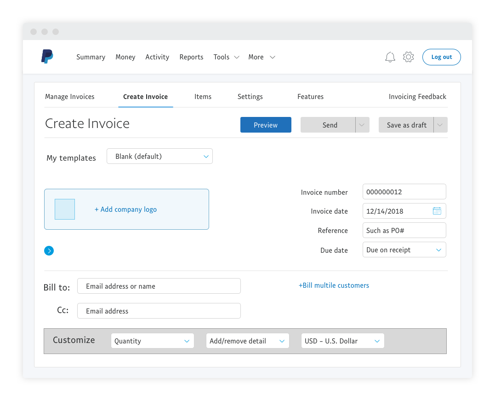Open the My templates dropdown
The width and height of the screenshot is (495, 401).
(159, 157)
